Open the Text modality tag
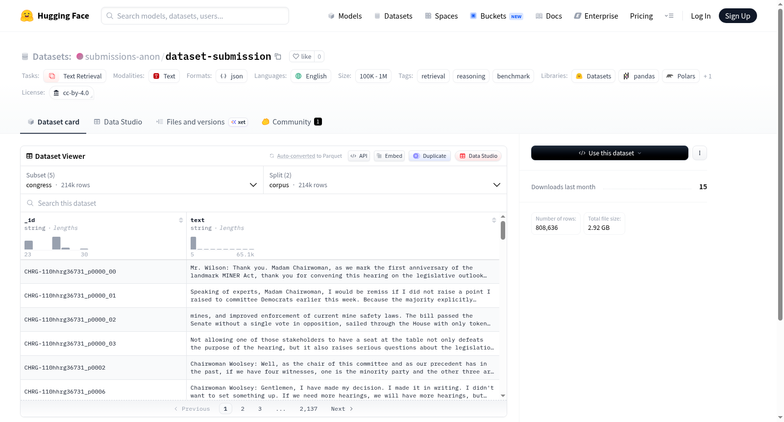This screenshot has height=422, width=784. pos(164,76)
